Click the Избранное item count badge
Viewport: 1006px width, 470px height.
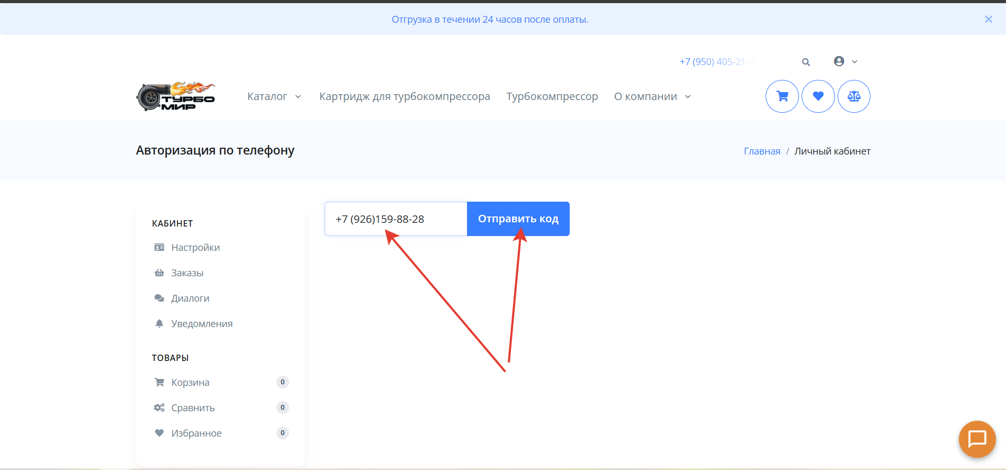283,433
